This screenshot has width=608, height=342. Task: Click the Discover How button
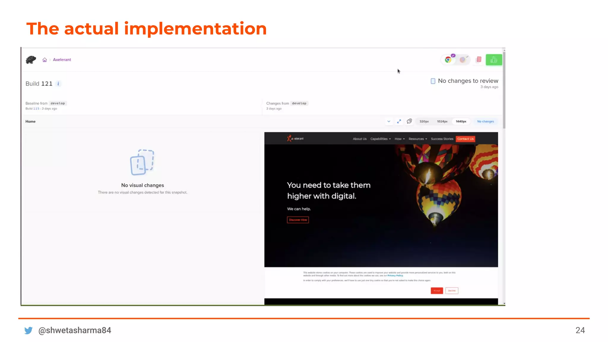point(298,220)
